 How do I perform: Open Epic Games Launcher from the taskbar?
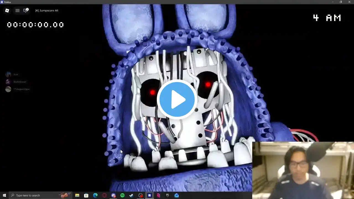pos(168,195)
